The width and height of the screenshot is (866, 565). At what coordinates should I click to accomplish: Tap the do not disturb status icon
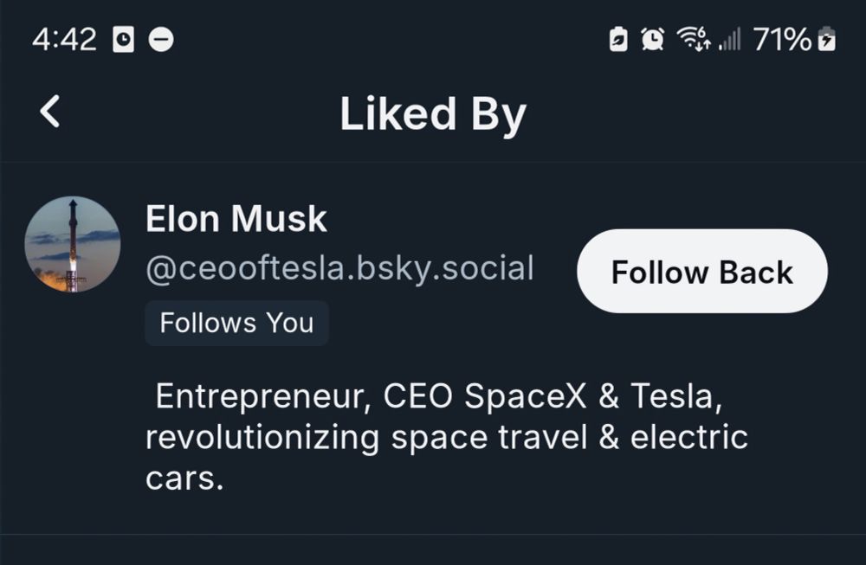[x=161, y=40]
